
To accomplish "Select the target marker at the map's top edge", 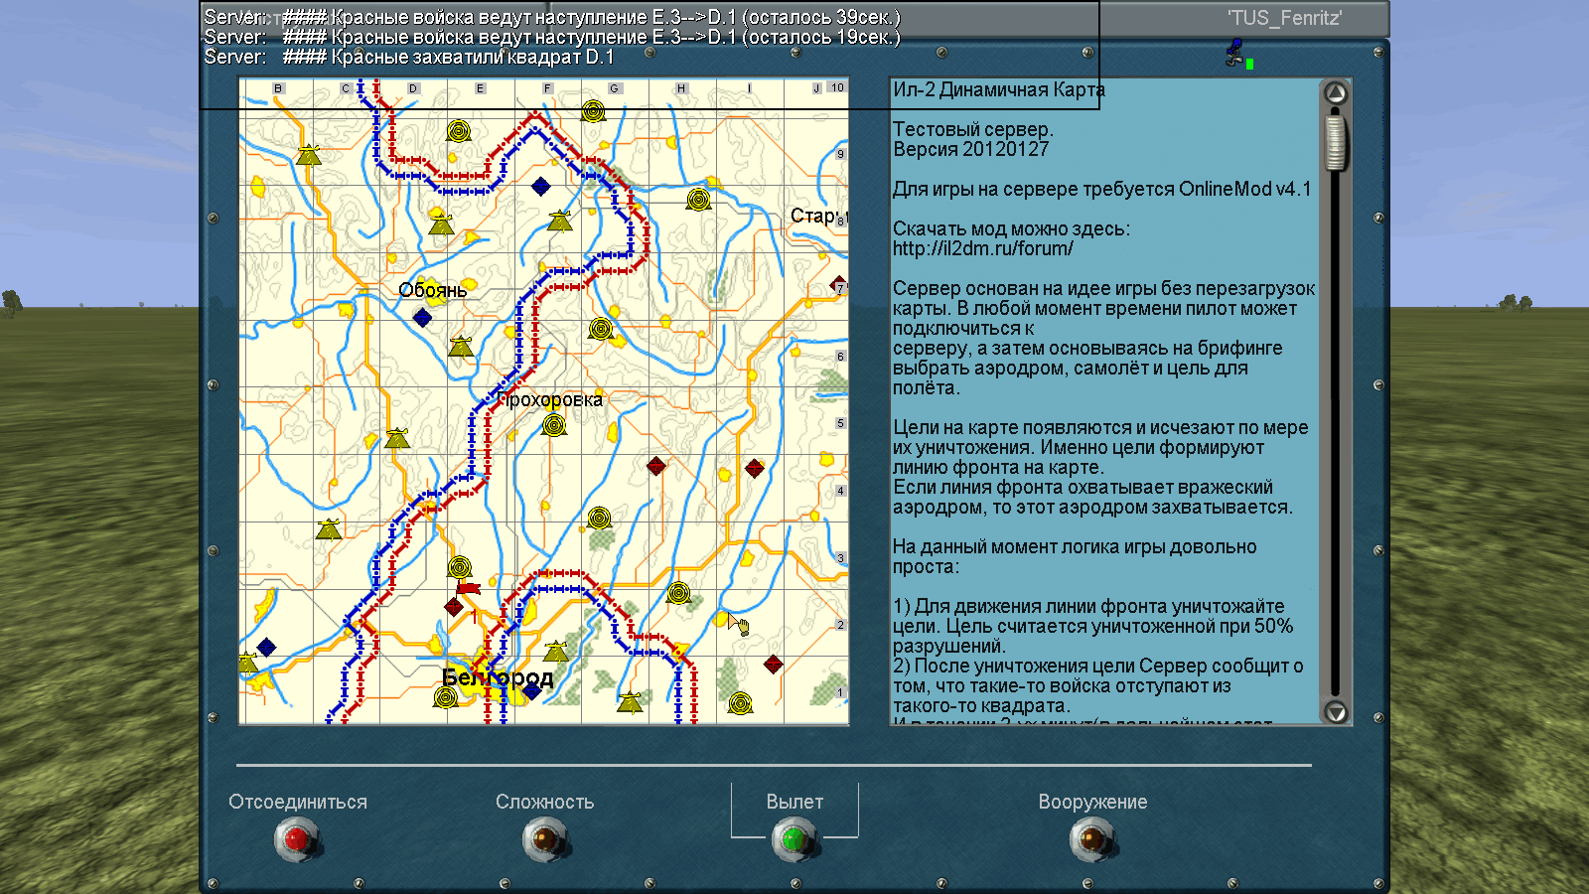I will tap(593, 111).
